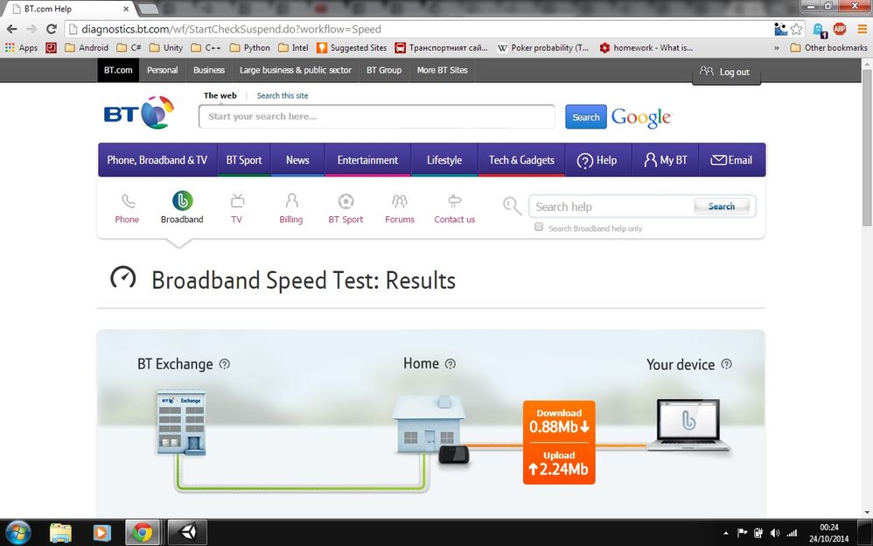Screen dimensions: 873x546
Task: Click the laptop device image
Action: (x=688, y=424)
